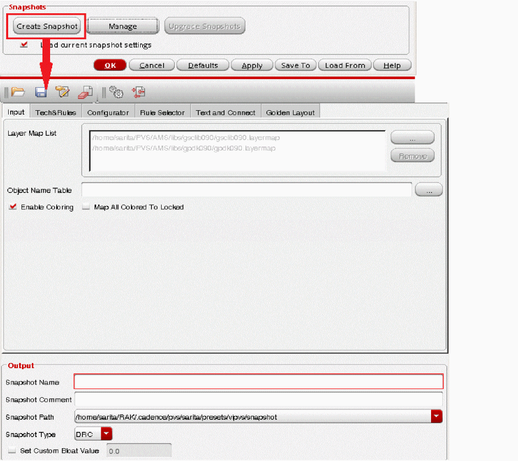Click the Remove layer map button

tap(412, 156)
